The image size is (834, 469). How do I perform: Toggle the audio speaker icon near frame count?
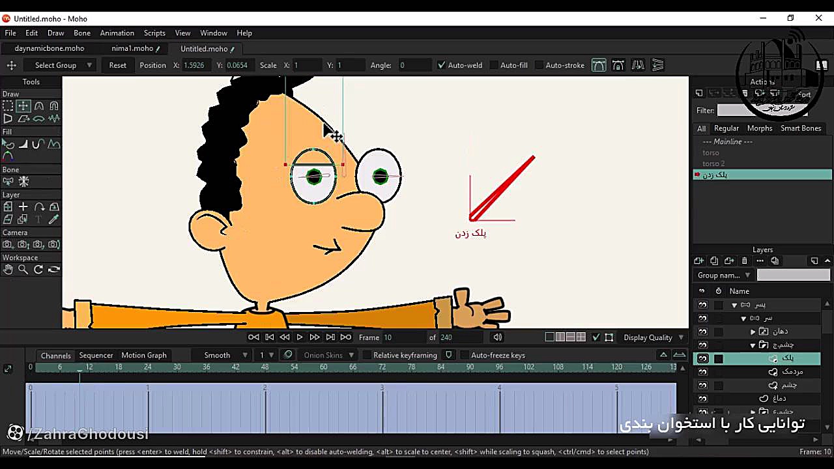[x=498, y=337]
